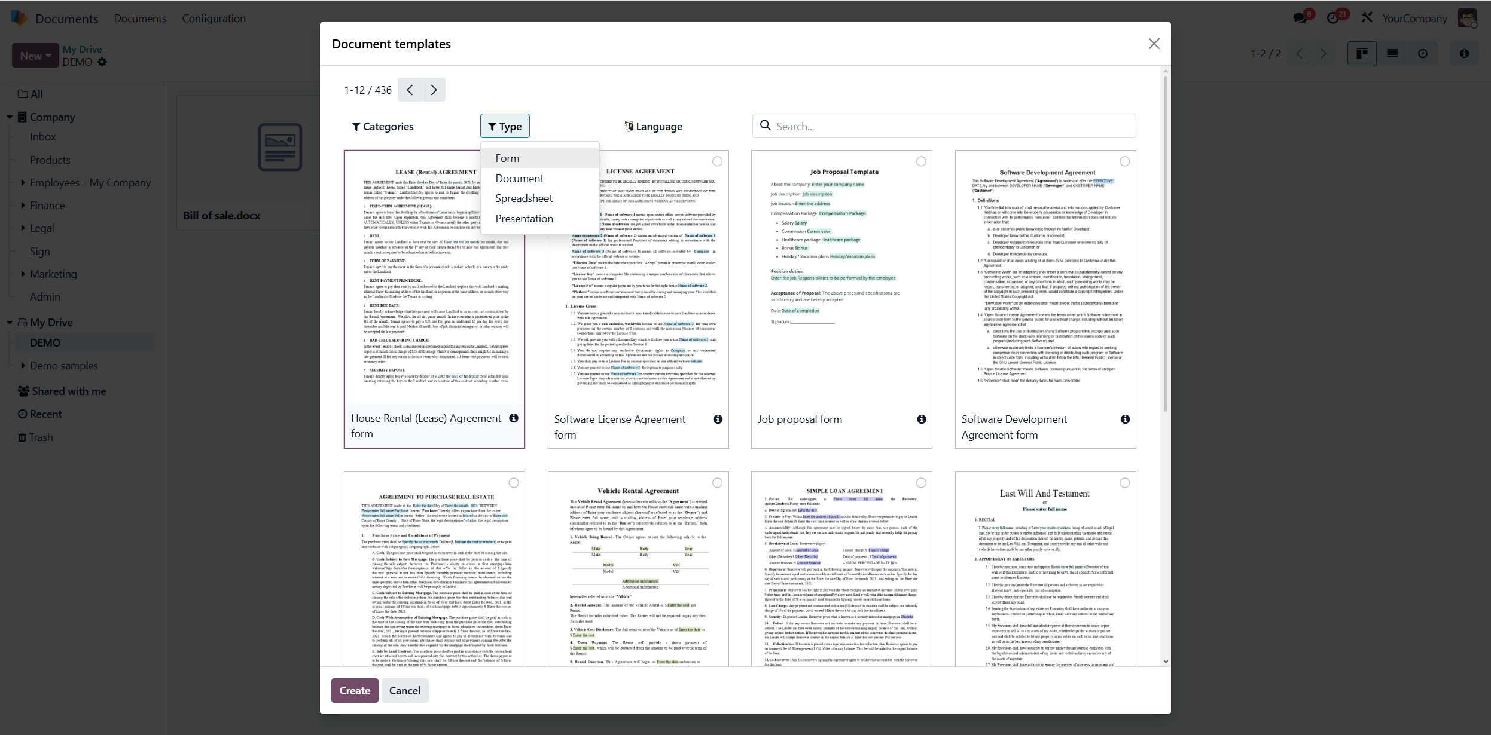Select the Job proposal form template thumbnail

click(x=841, y=299)
